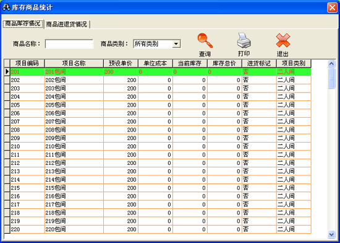340x243 pixels.
Task: Open the 商品类别 dropdown list
Action: [x=176, y=44]
